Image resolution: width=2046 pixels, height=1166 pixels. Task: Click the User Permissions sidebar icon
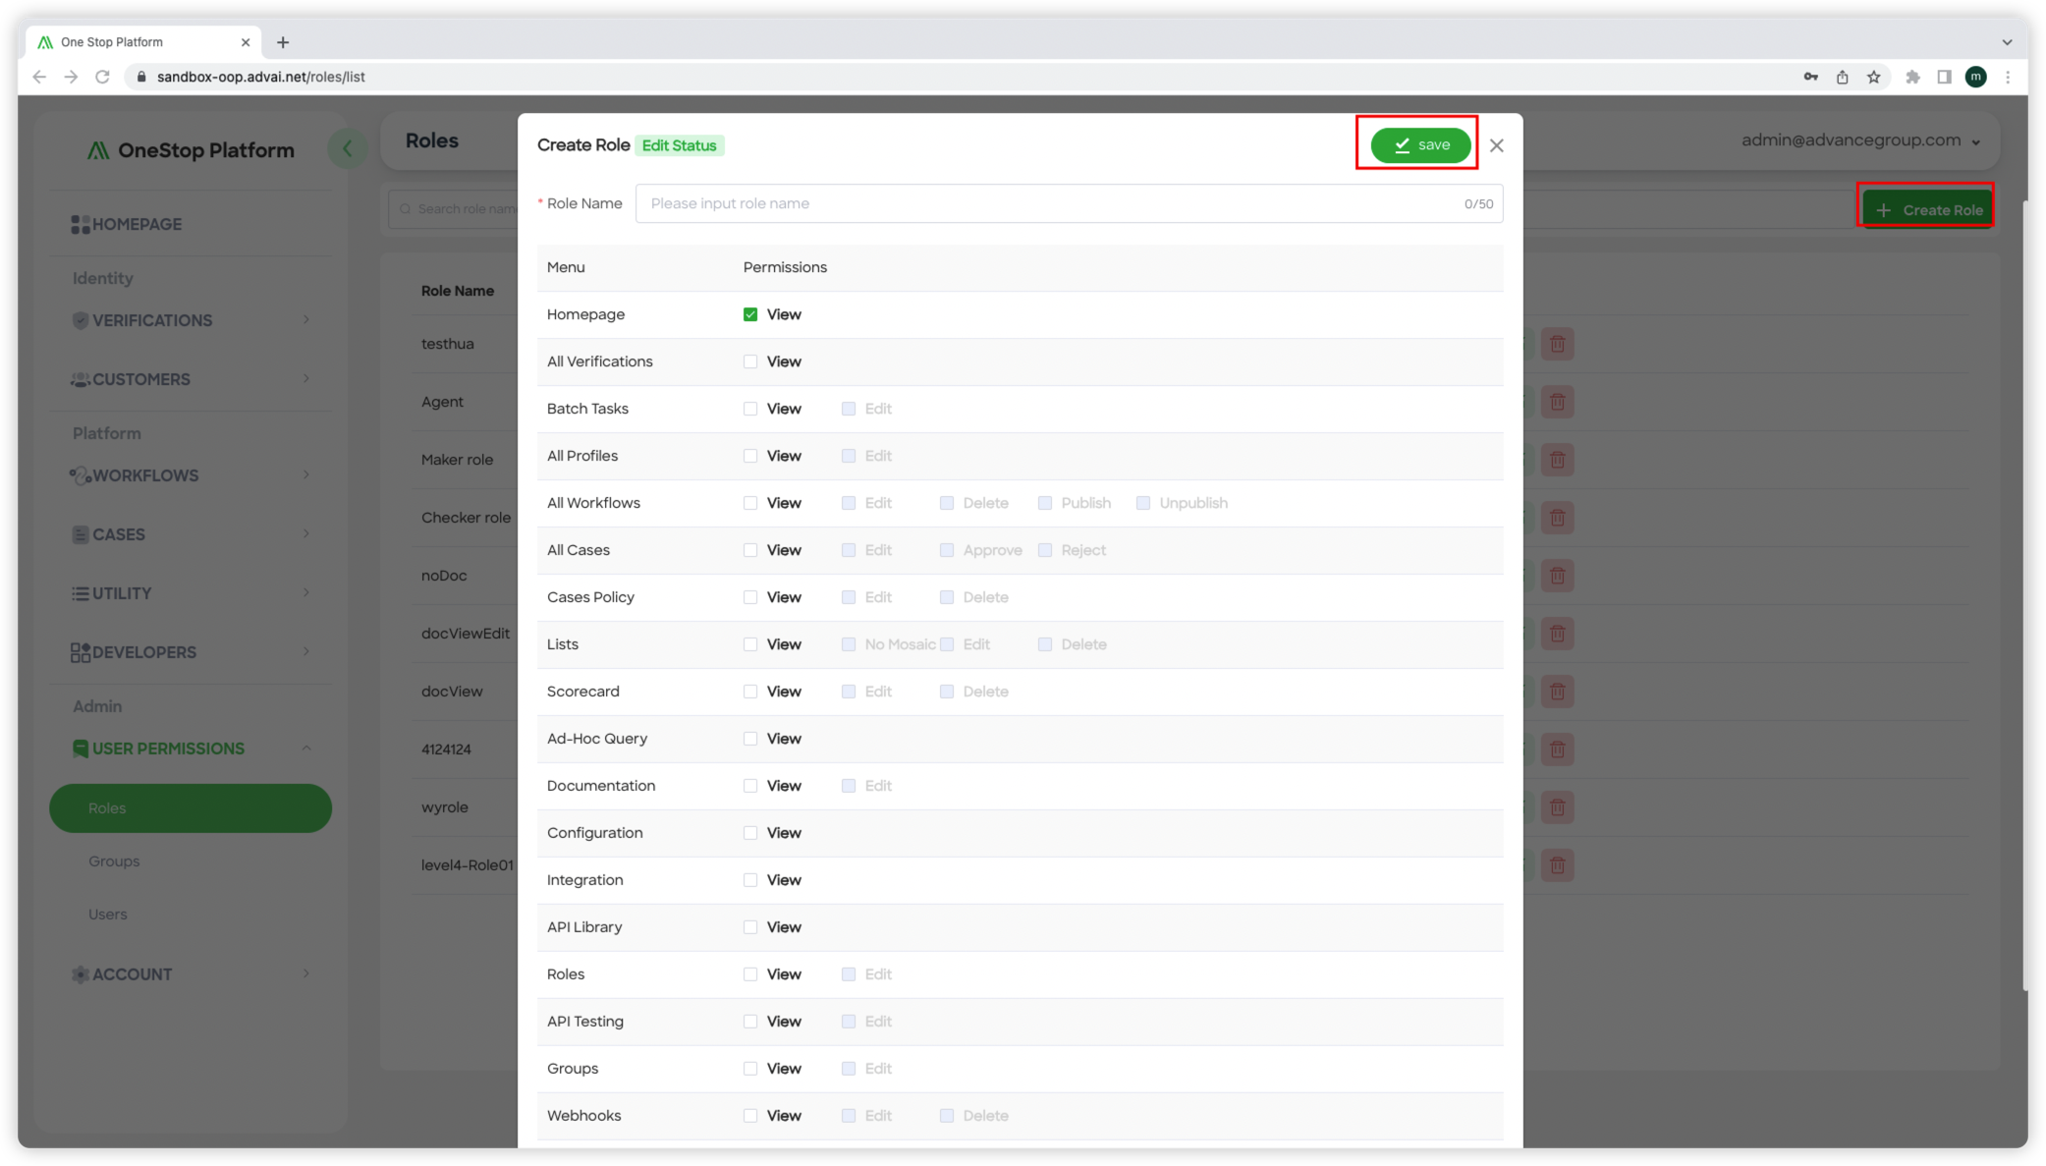(x=78, y=748)
